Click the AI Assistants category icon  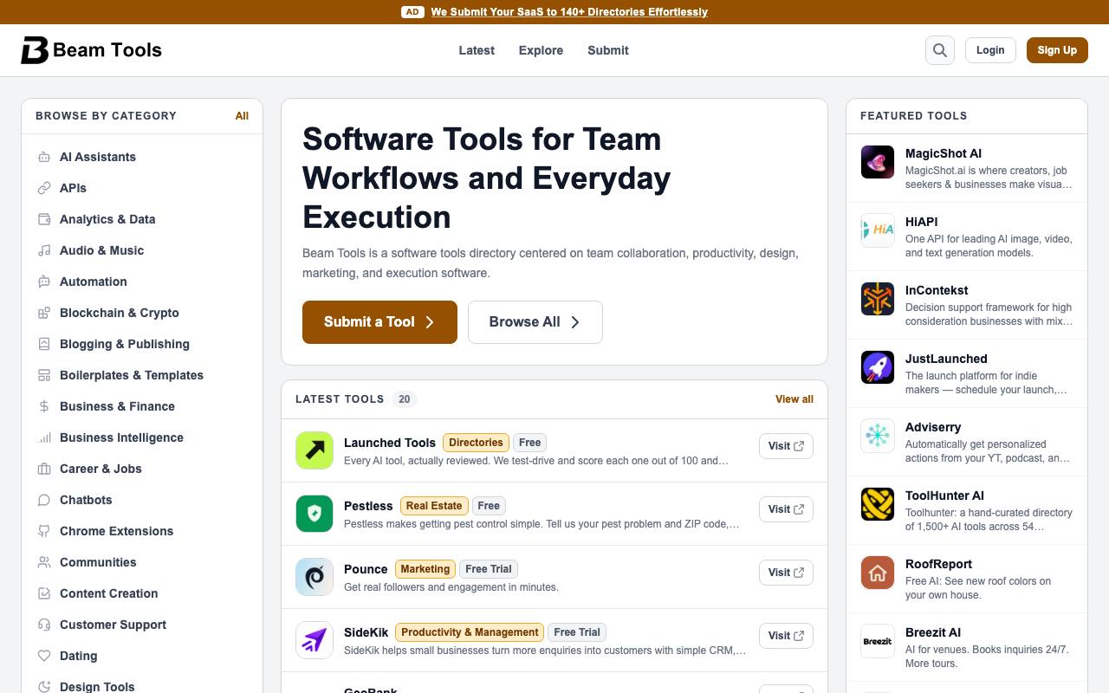click(x=44, y=157)
